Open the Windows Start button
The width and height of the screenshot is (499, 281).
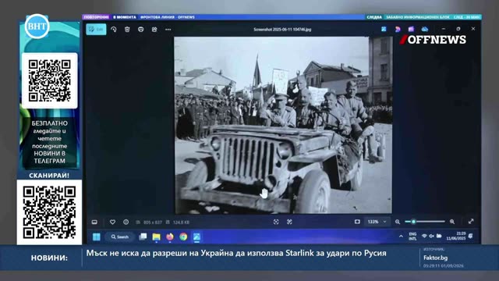point(97,237)
